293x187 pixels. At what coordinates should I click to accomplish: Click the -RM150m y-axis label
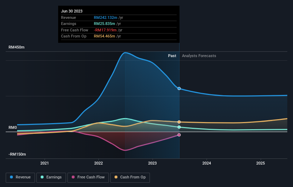coord(17,154)
